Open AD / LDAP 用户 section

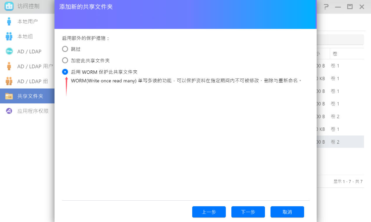pyautogui.click(x=27, y=66)
